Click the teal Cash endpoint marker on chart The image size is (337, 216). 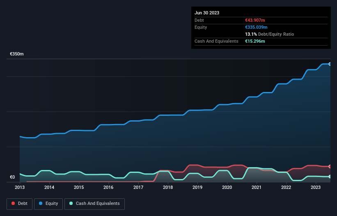pyautogui.click(x=330, y=177)
